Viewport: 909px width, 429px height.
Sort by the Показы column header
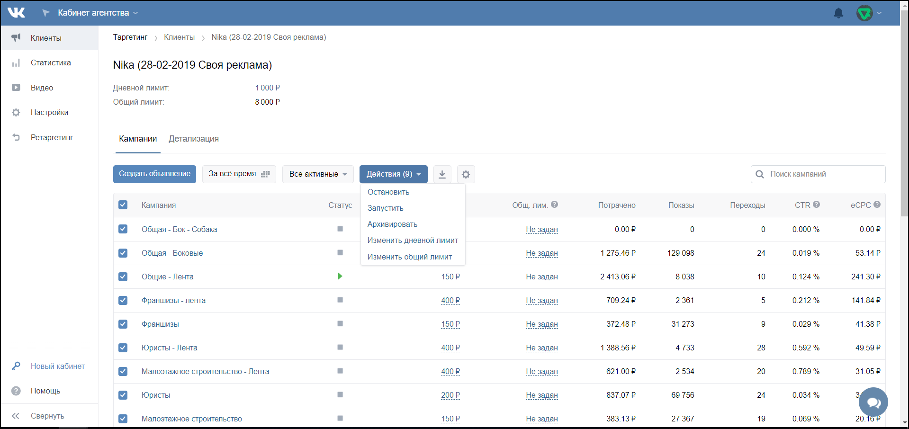point(681,205)
